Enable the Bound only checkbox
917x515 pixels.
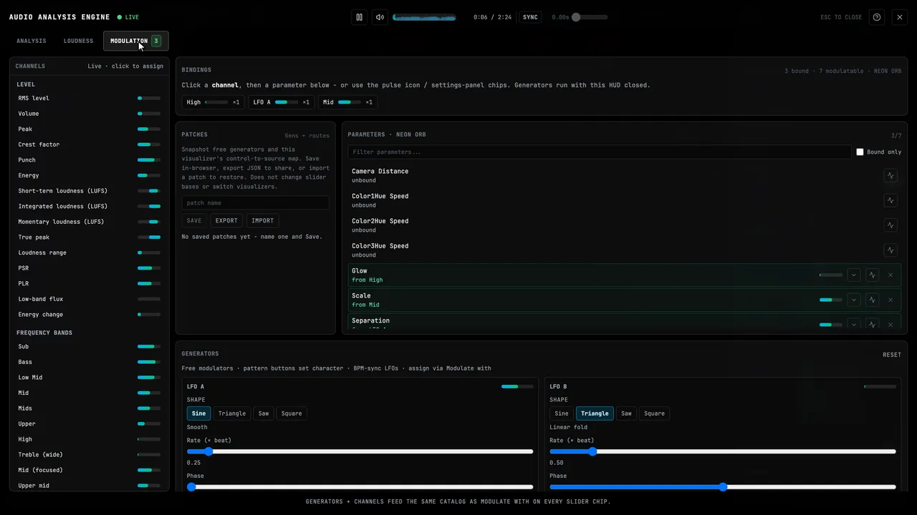coord(860,152)
